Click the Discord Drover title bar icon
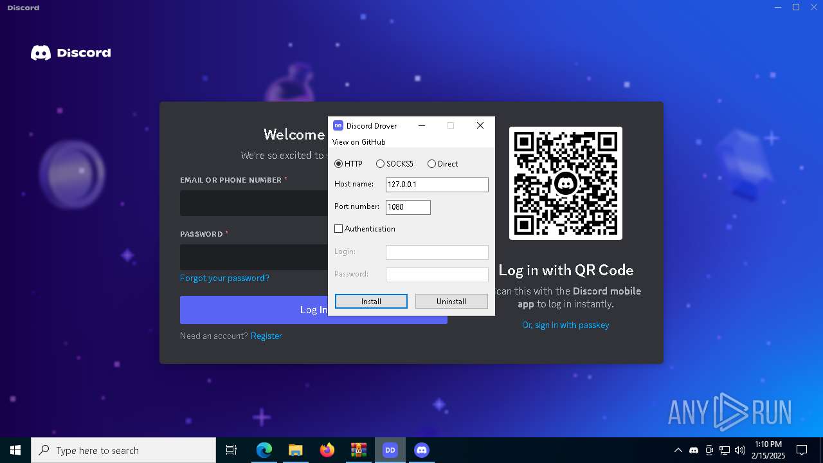Viewport: 823px width, 463px height. click(338, 126)
